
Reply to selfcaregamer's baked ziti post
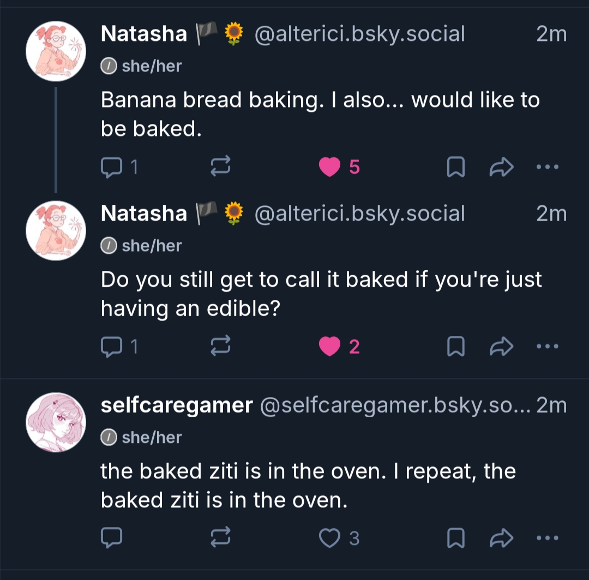click(x=112, y=538)
